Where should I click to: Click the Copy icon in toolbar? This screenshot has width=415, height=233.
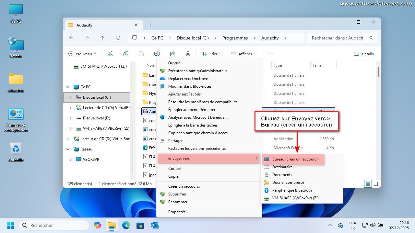pyautogui.click(x=125, y=54)
